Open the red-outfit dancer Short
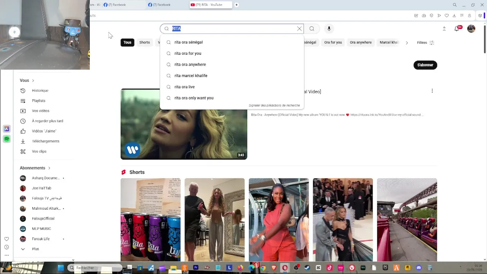Viewport: 487px width, 274px height. [x=279, y=220]
